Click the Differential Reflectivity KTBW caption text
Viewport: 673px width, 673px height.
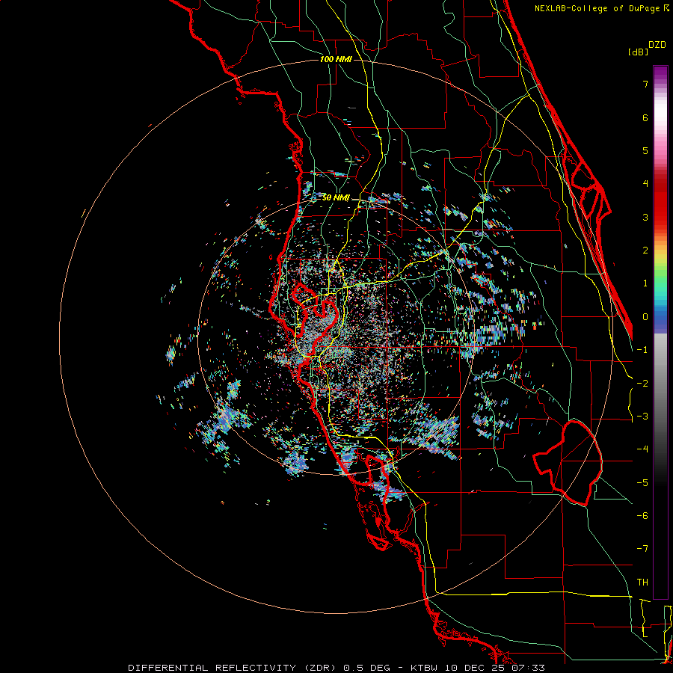click(336, 668)
